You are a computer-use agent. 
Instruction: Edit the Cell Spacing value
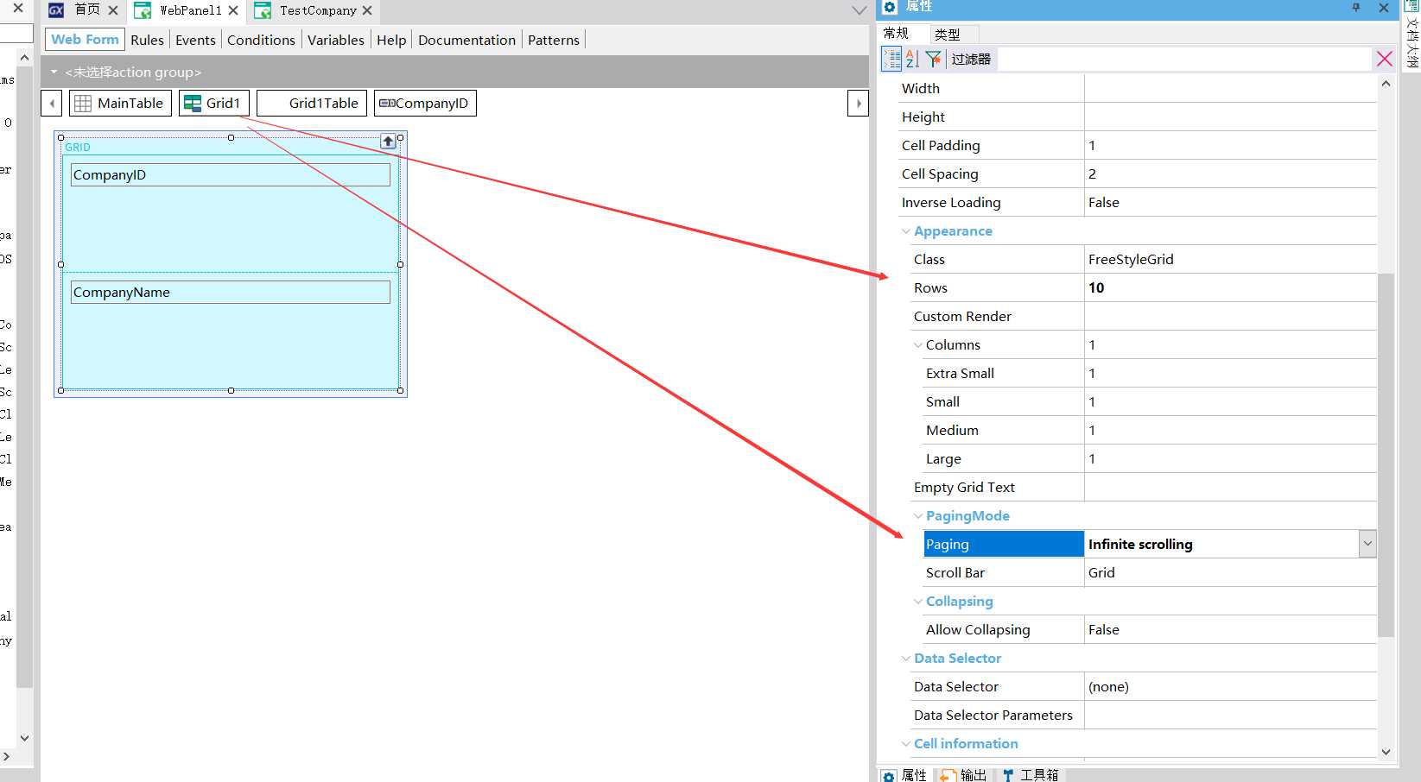click(1230, 173)
